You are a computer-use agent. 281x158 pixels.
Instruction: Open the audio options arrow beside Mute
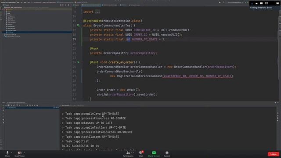[x=11, y=153]
